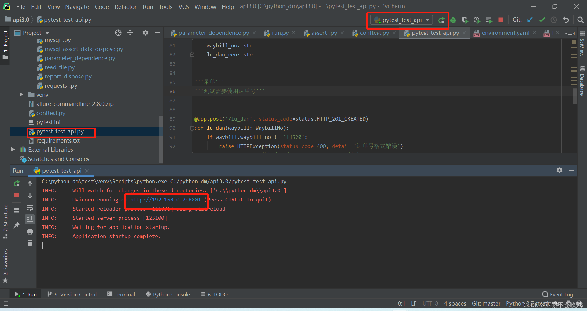Open Terminal tool window
Image resolution: width=587 pixels, height=311 pixels.
[x=121, y=295]
